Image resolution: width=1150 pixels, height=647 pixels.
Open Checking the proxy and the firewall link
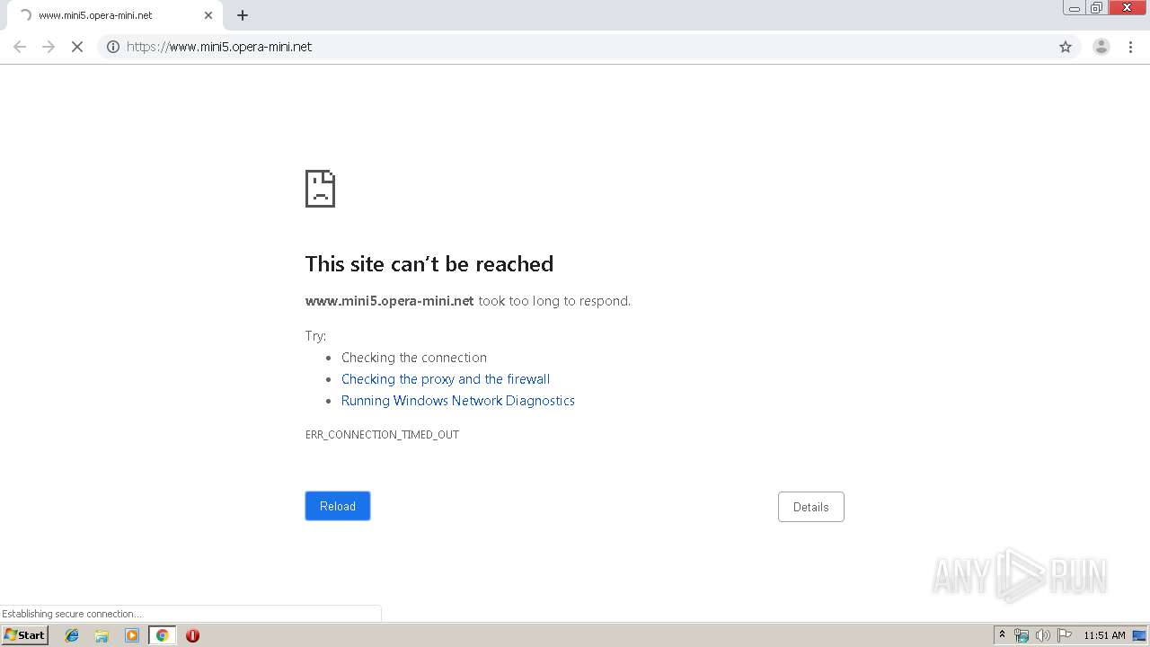tap(446, 379)
